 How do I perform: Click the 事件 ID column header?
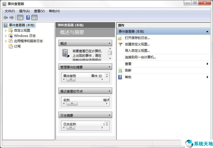pos(97,76)
